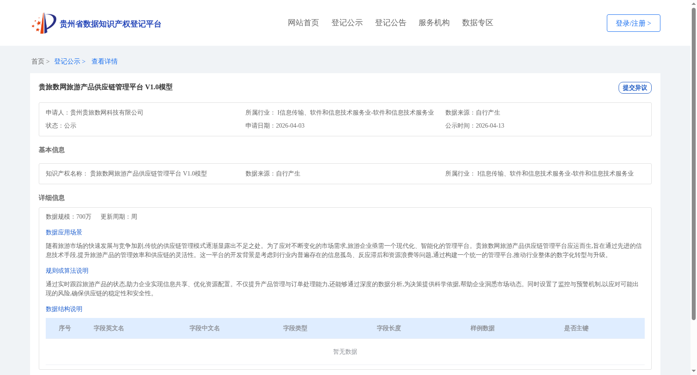Click 贵州省数据知识产权登记平台 title text
This screenshot has height=375, width=697.
pyautogui.click(x=110, y=24)
